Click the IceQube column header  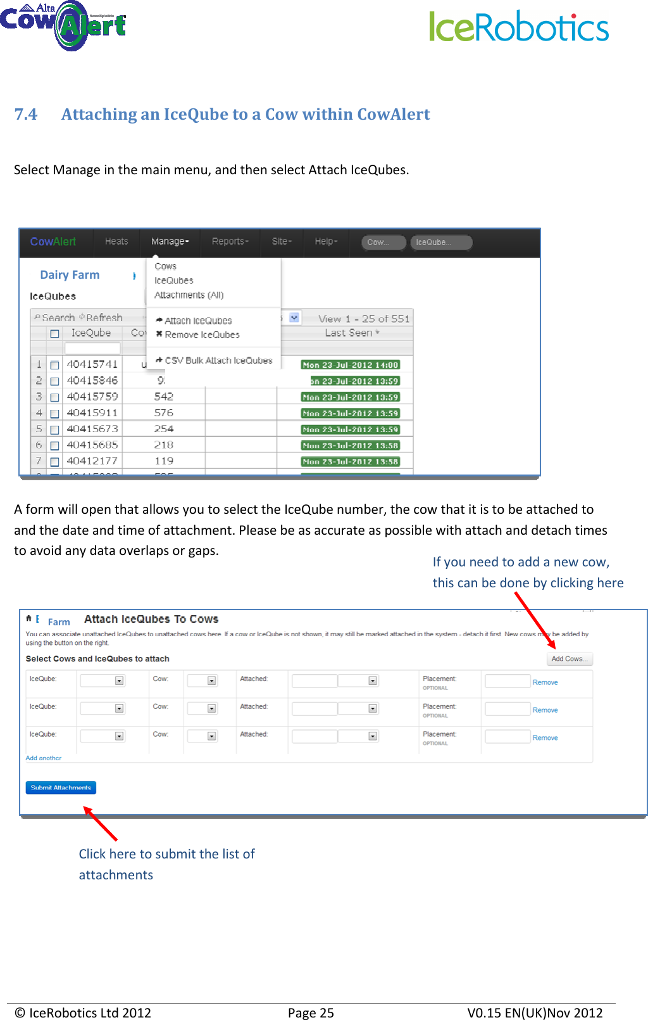click(x=91, y=333)
